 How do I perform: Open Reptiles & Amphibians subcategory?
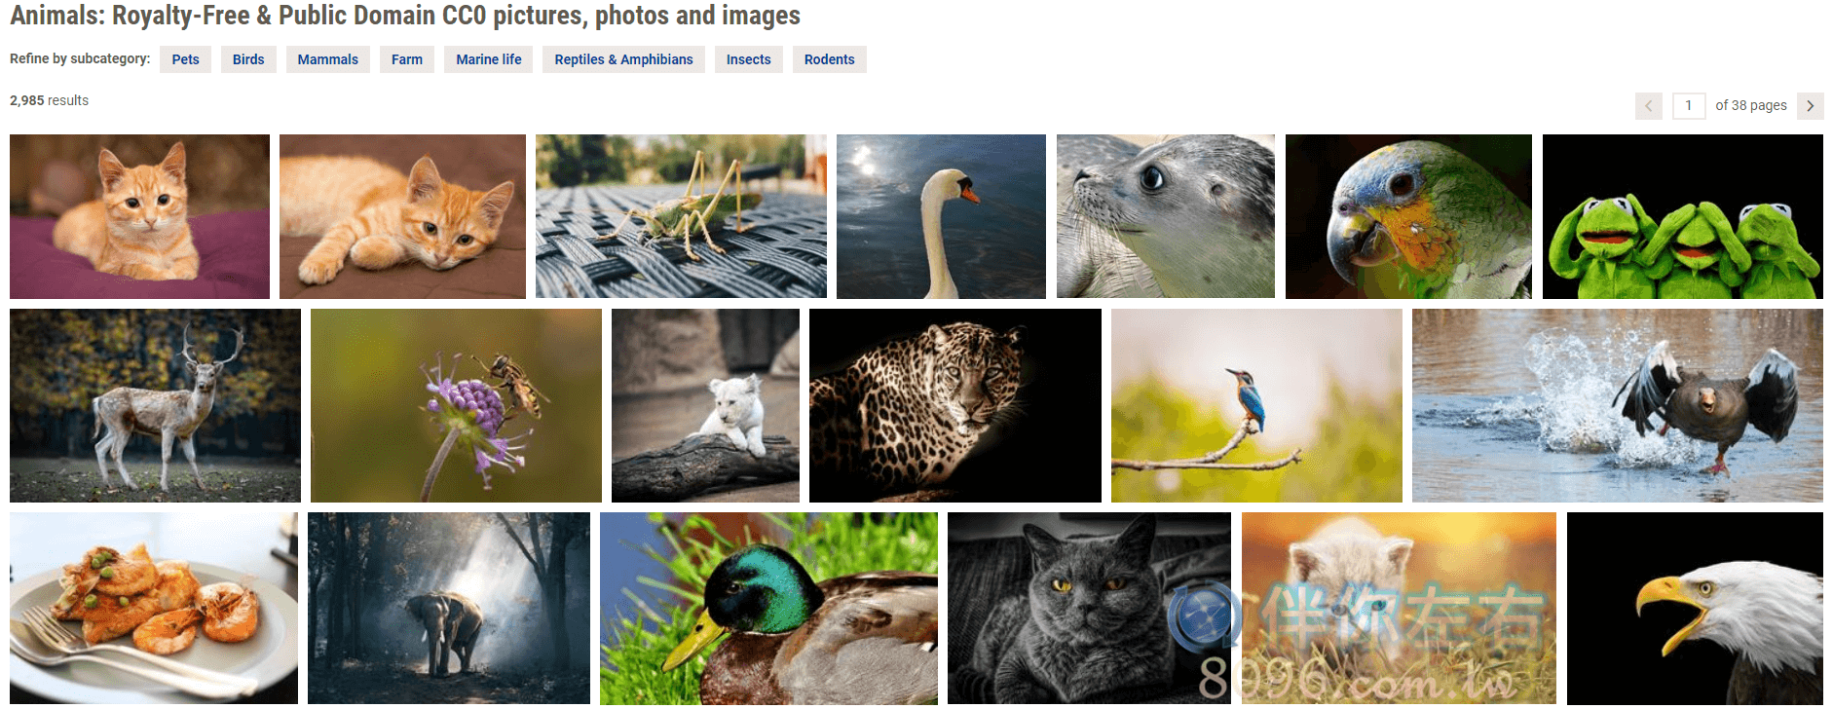(623, 59)
